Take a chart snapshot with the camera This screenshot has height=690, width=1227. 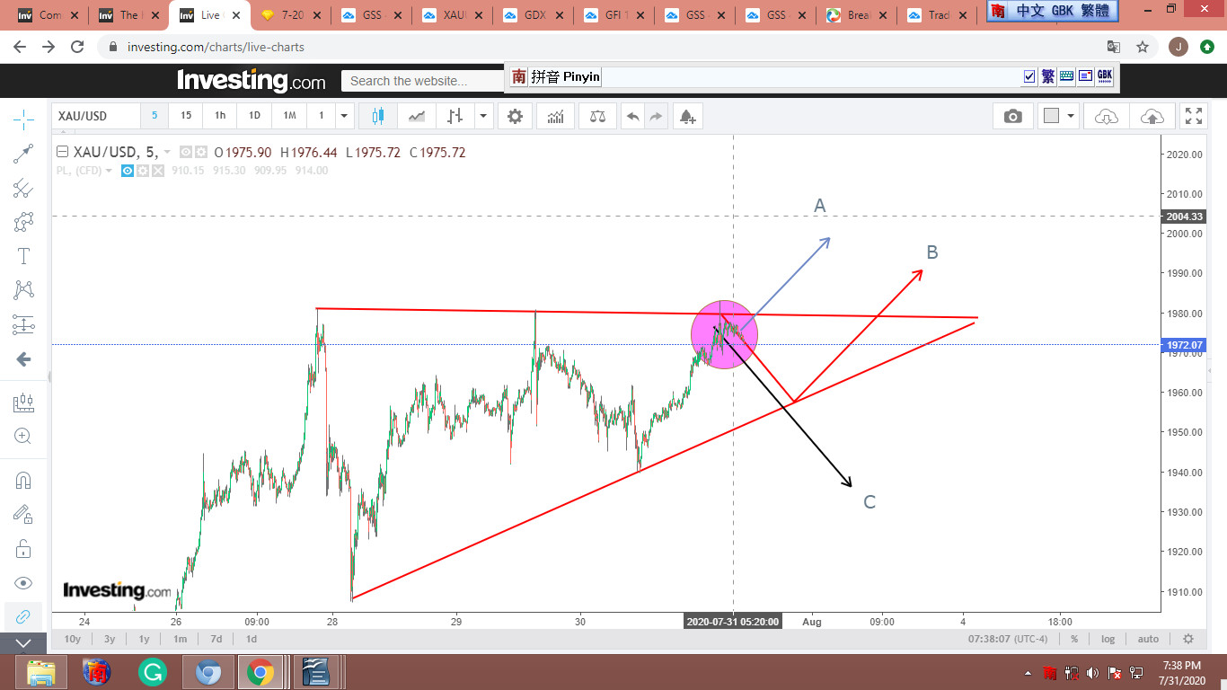tap(1013, 116)
